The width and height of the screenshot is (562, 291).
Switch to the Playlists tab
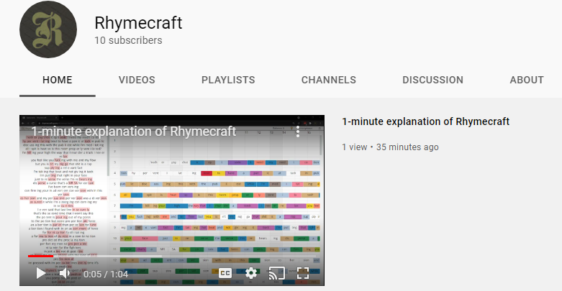228,80
